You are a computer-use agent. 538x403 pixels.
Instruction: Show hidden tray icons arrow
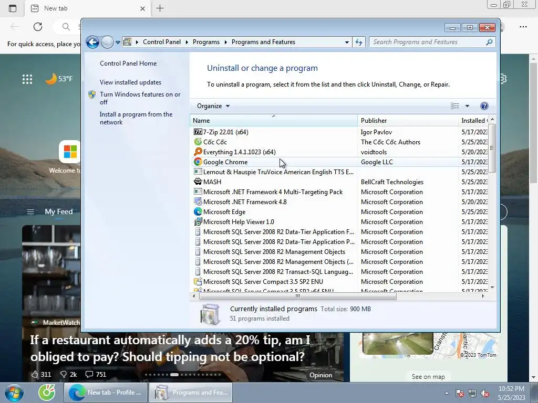pos(447,393)
